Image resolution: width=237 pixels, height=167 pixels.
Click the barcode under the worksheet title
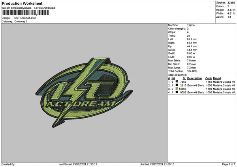[26, 13]
